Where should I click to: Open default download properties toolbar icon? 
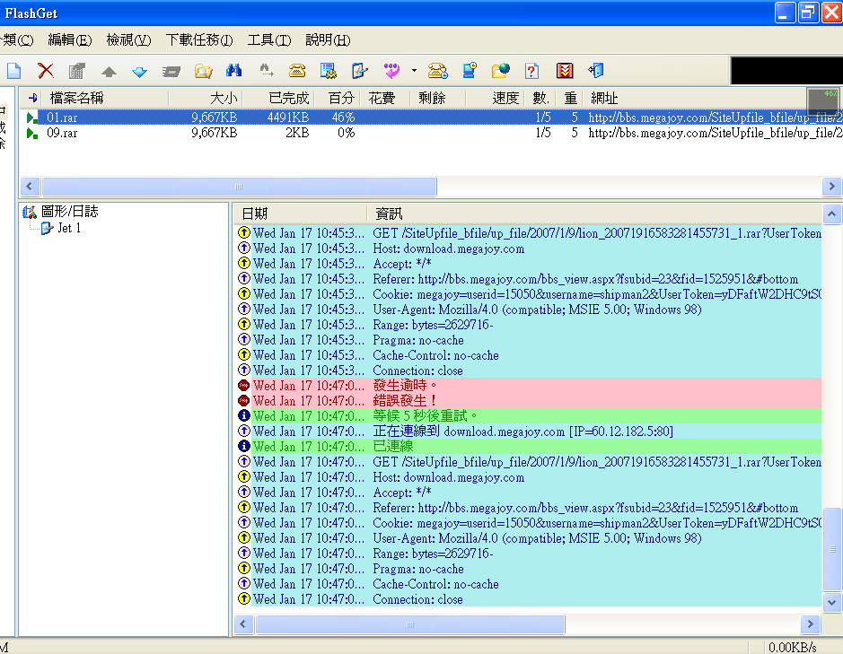pos(359,70)
